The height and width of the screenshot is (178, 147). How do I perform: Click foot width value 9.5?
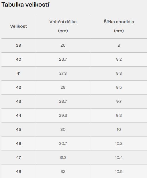pos(119,87)
